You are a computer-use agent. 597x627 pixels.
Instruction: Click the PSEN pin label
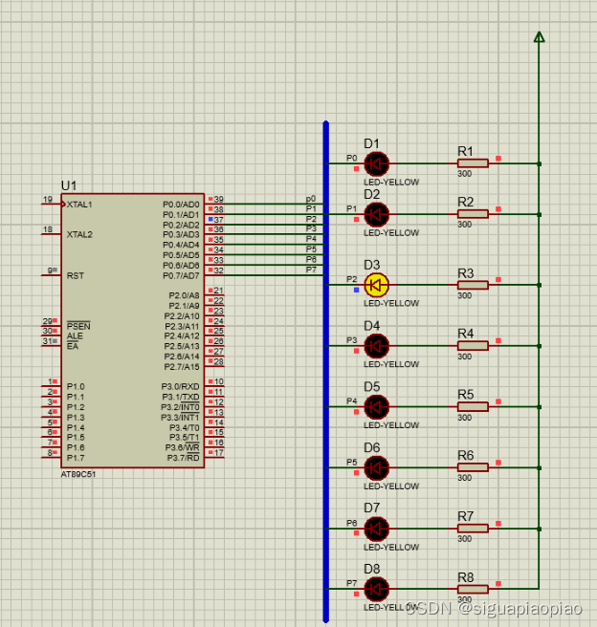click(78, 326)
